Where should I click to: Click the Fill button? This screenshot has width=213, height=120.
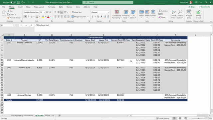click(x=161, y=14)
